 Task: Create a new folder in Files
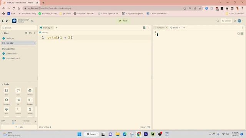[x=30, y=33]
